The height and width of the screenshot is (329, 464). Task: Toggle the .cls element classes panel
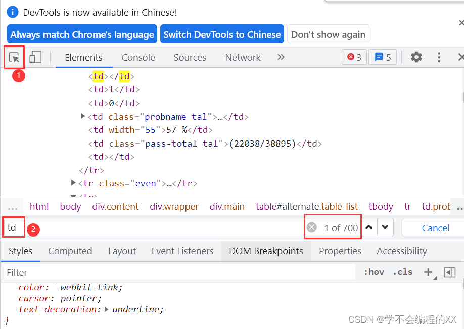pyautogui.click(x=403, y=272)
